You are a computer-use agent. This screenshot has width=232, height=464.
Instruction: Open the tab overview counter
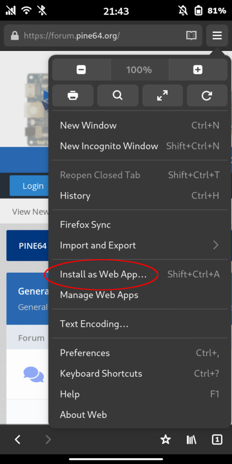217,440
